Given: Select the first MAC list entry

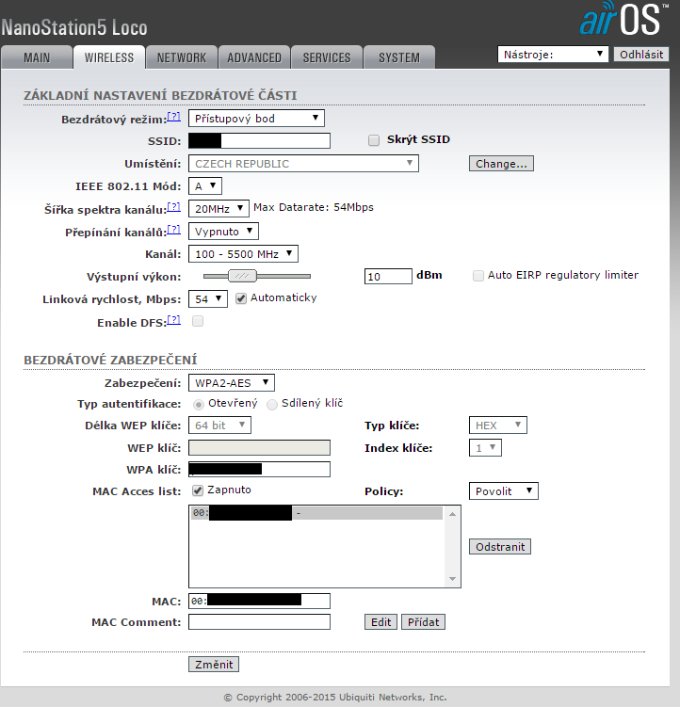Looking at the screenshot, I should [316, 513].
